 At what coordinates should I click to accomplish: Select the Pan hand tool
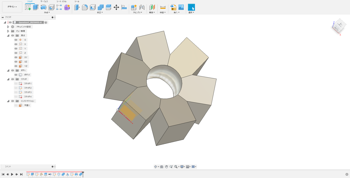166,167
